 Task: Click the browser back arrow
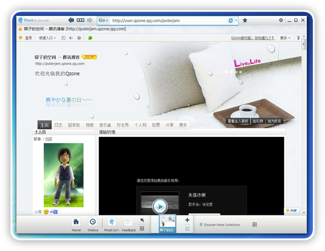71,20
